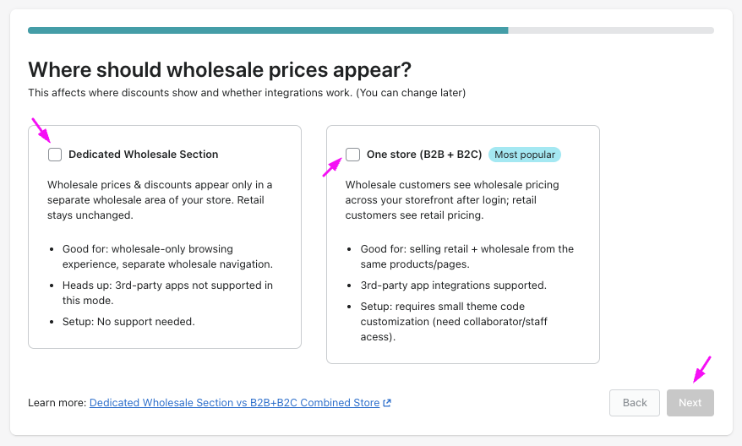The image size is (742, 446).
Task: Click the unfilled gray end of progress bar
Action: (x=610, y=30)
